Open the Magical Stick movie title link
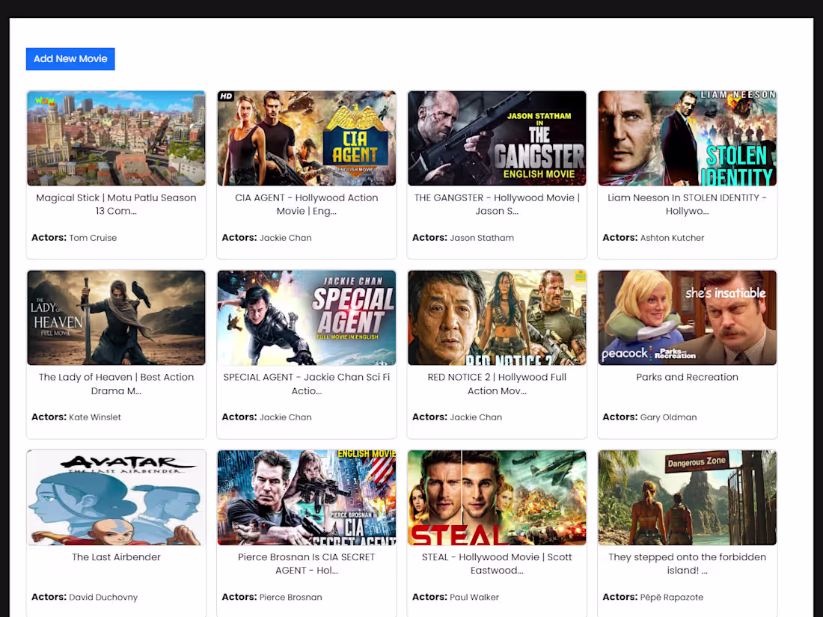The height and width of the screenshot is (617, 823). [x=115, y=203]
